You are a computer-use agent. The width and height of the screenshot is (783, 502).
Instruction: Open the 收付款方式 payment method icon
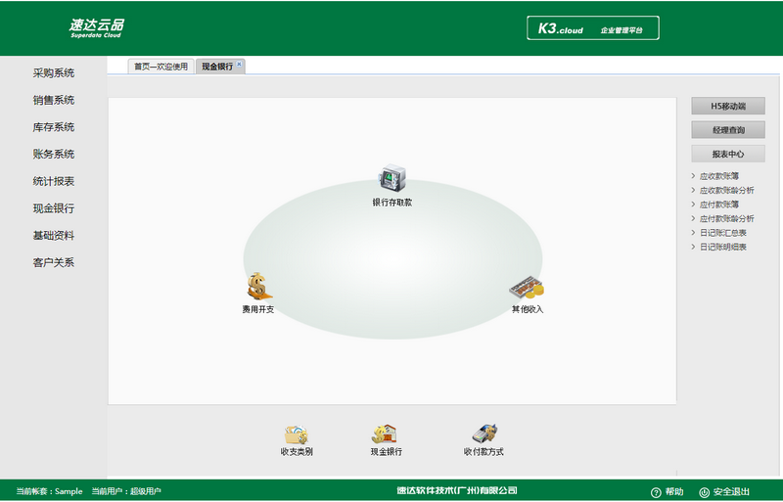coord(484,434)
